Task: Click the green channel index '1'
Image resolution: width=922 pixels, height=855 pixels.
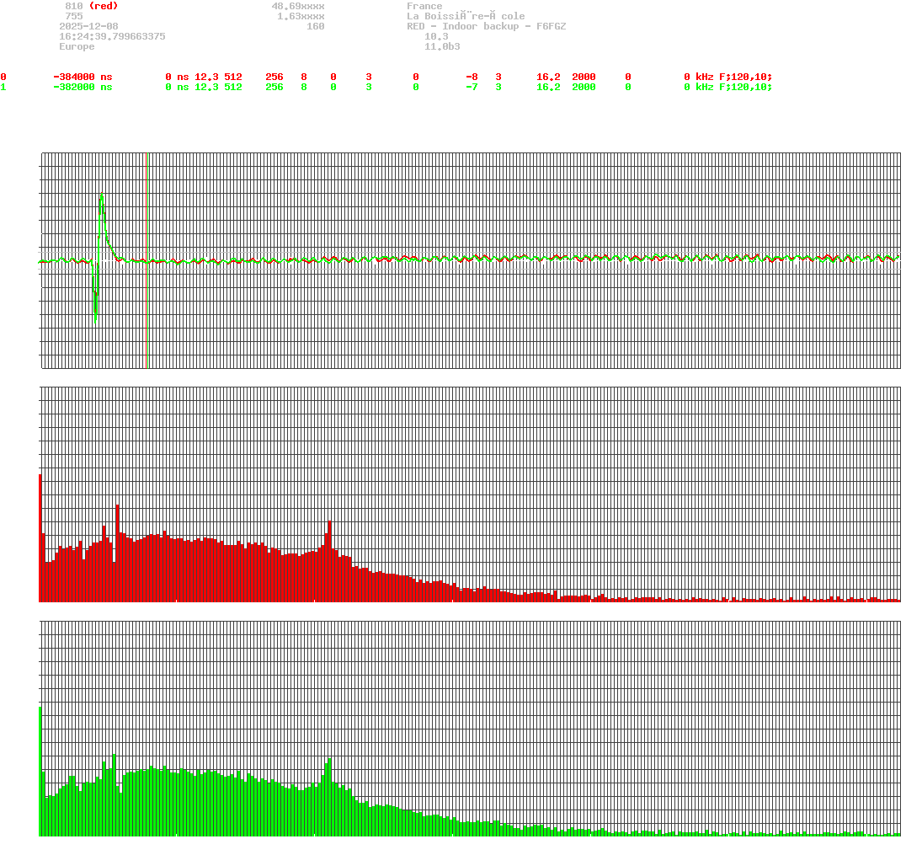Action: 3,87
